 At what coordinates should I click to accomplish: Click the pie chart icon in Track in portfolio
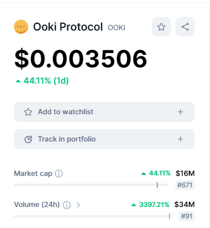(x=28, y=139)
